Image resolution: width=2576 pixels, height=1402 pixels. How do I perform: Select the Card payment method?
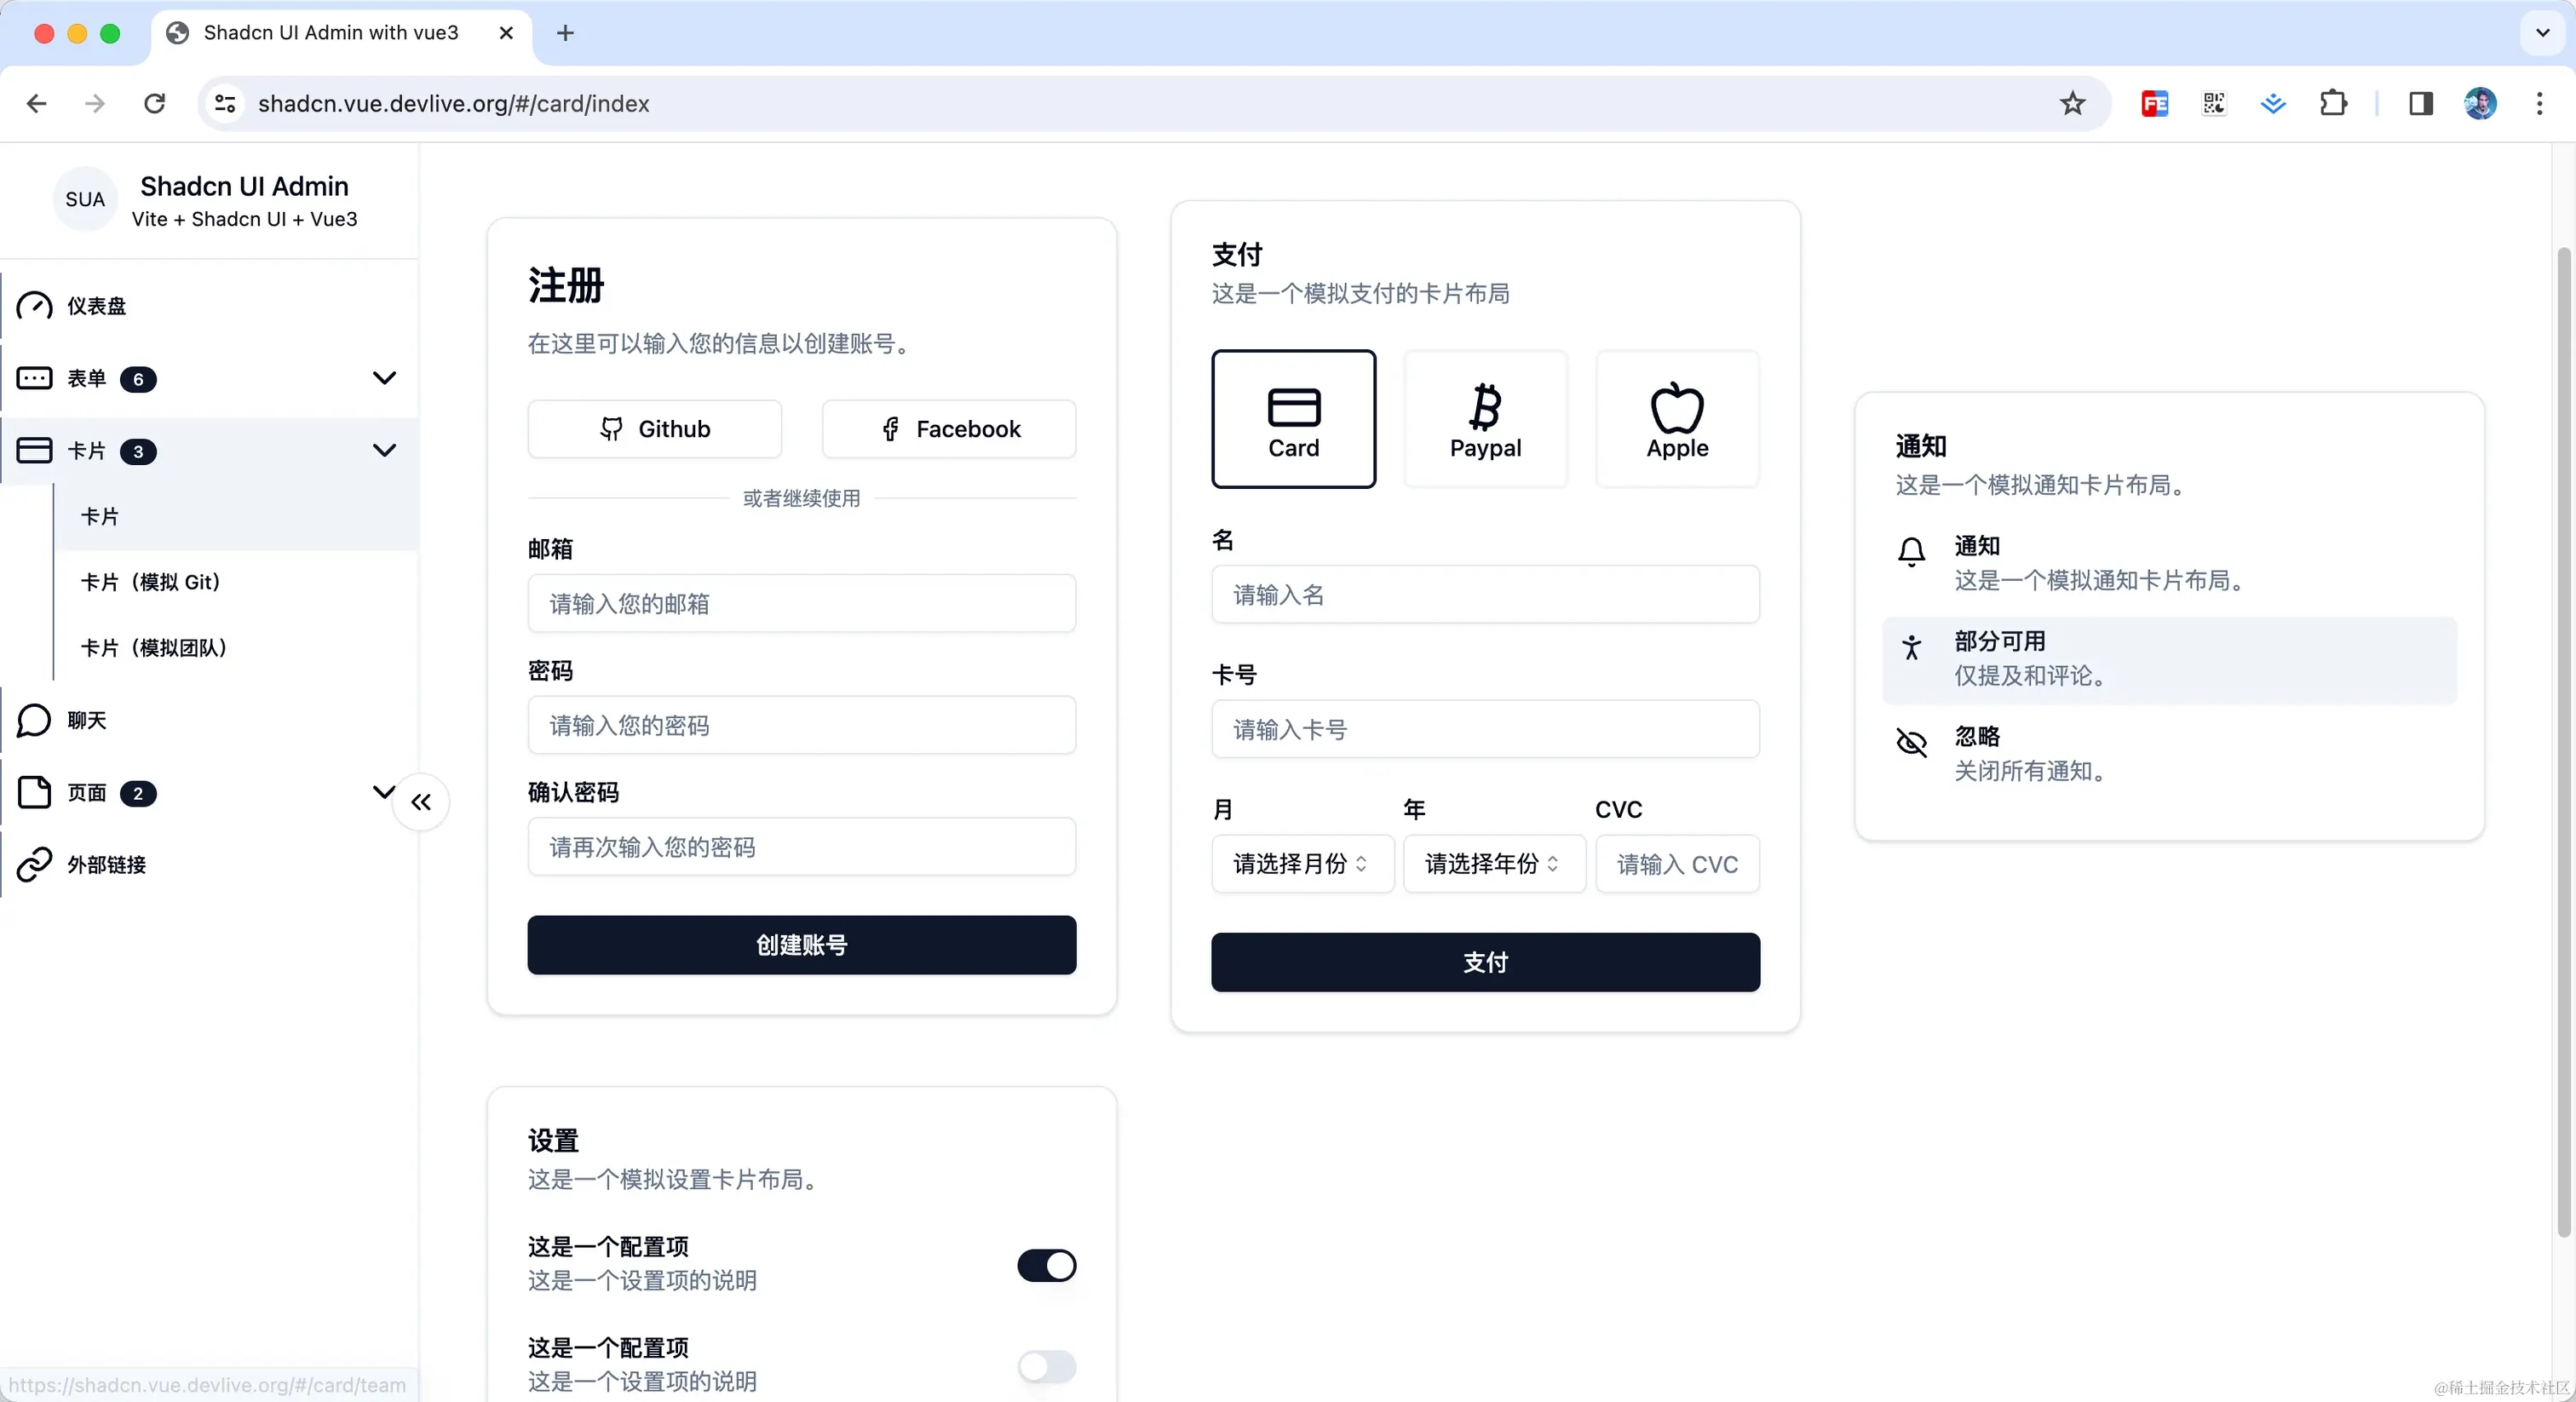[x=1293, y=420]
